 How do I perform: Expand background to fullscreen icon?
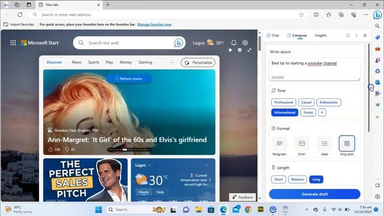(x=249, y=50)
